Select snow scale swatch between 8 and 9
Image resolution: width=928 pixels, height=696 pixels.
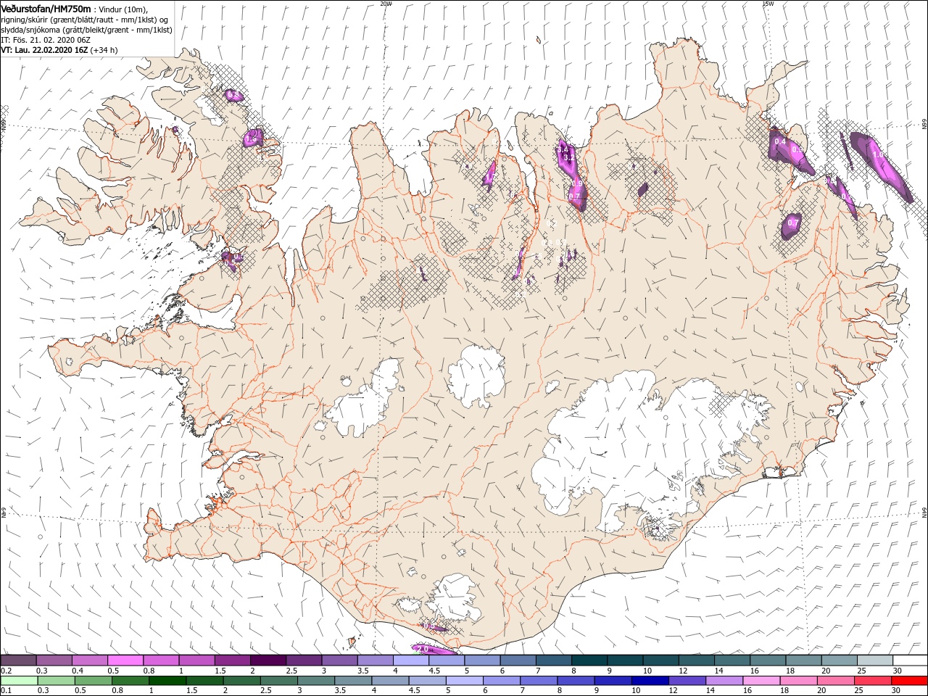point(589,660)
